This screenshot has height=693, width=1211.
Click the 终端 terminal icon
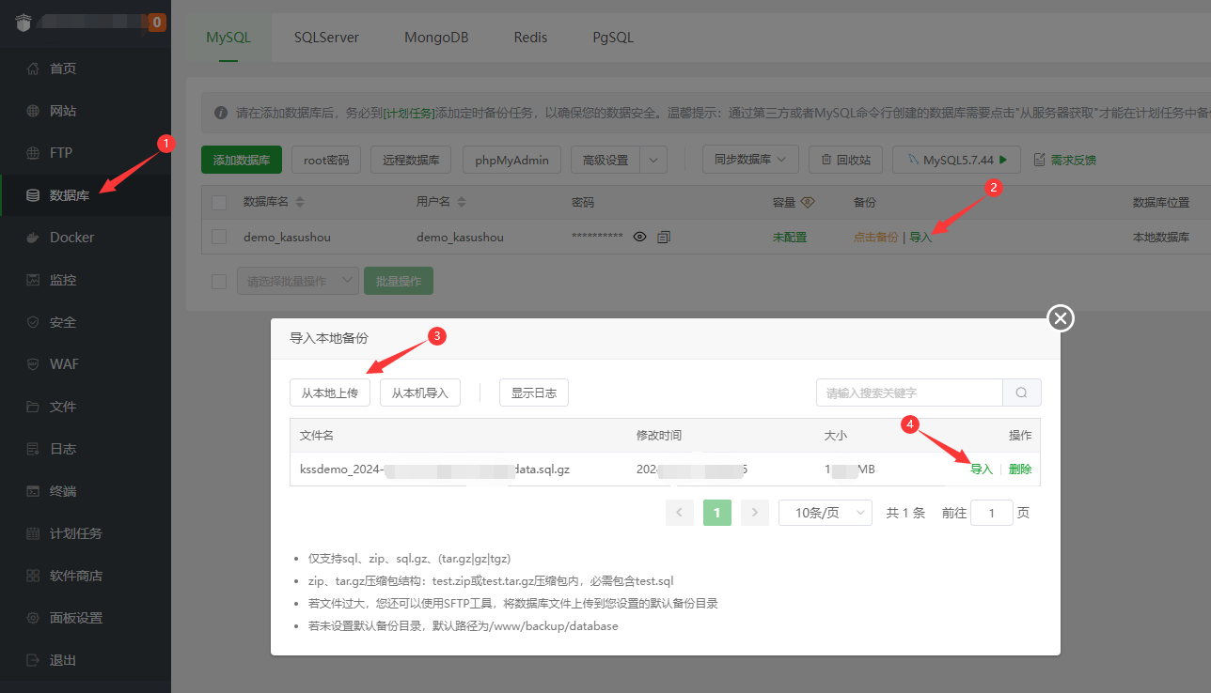[x=33, y=491]
